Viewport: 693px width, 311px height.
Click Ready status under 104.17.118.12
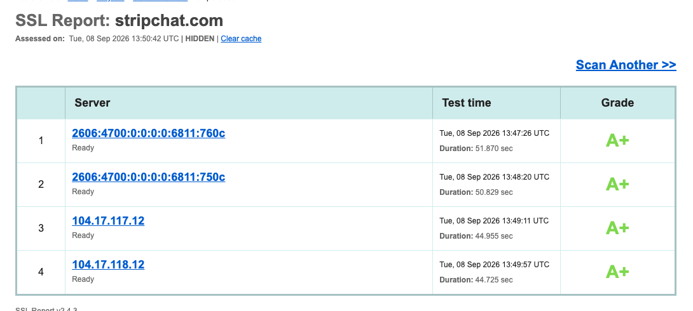point(83,279)
